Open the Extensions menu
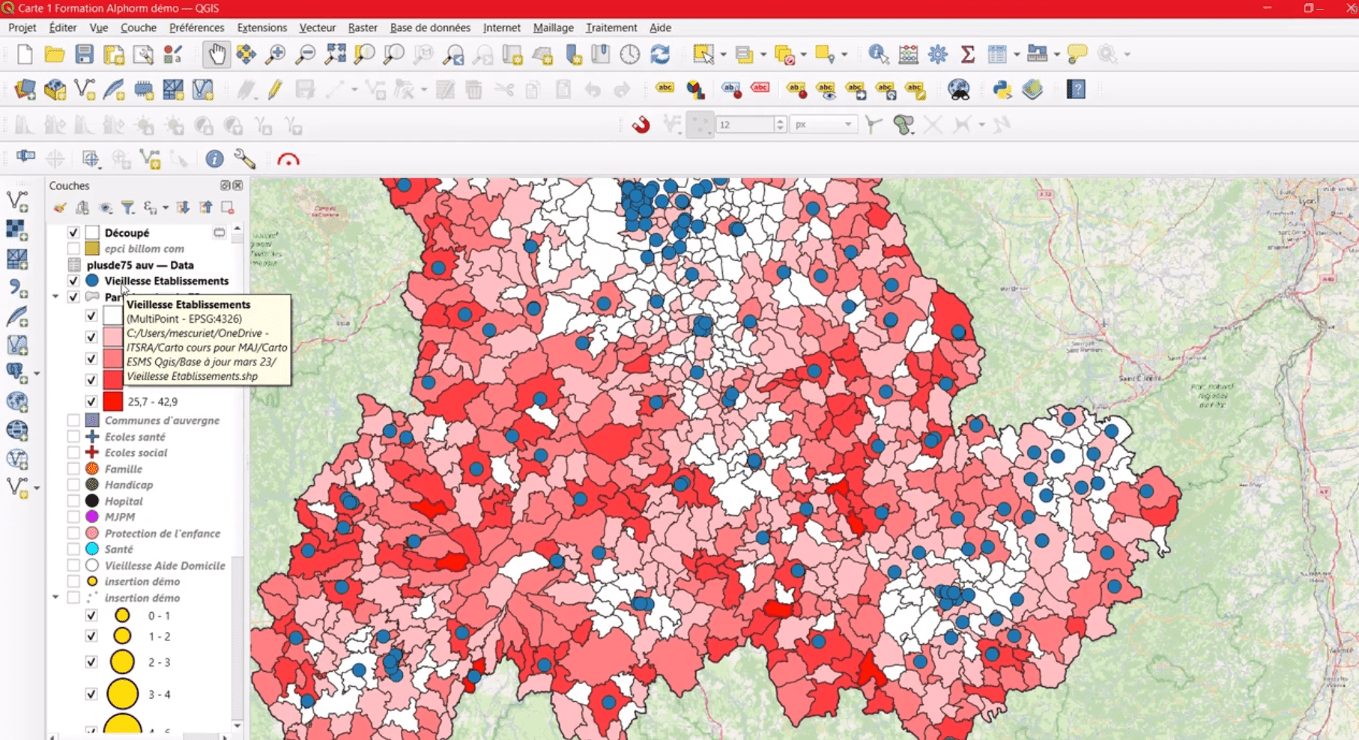This screenshot has width=1359, height=740. click(261, 28)
